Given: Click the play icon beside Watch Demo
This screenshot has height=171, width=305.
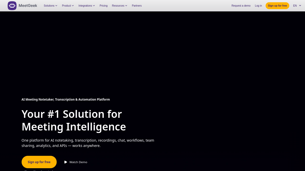Looking at the screenshot, I should [66, 162].
